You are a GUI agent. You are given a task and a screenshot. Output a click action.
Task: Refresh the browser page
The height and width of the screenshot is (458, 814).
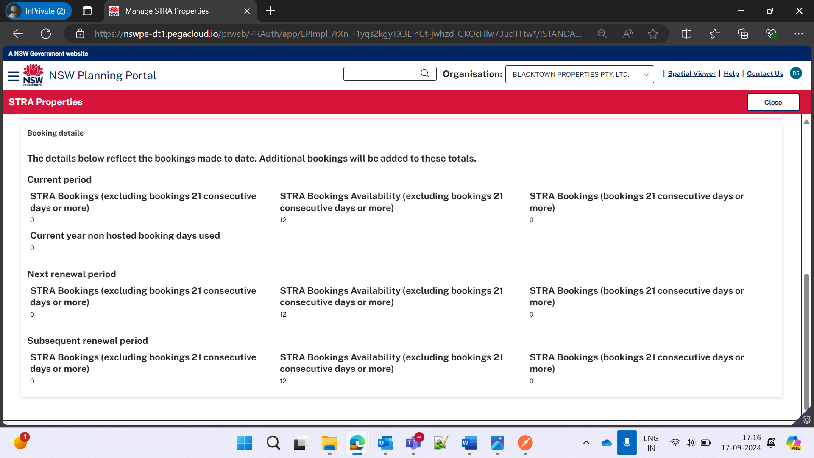[46, 34]
